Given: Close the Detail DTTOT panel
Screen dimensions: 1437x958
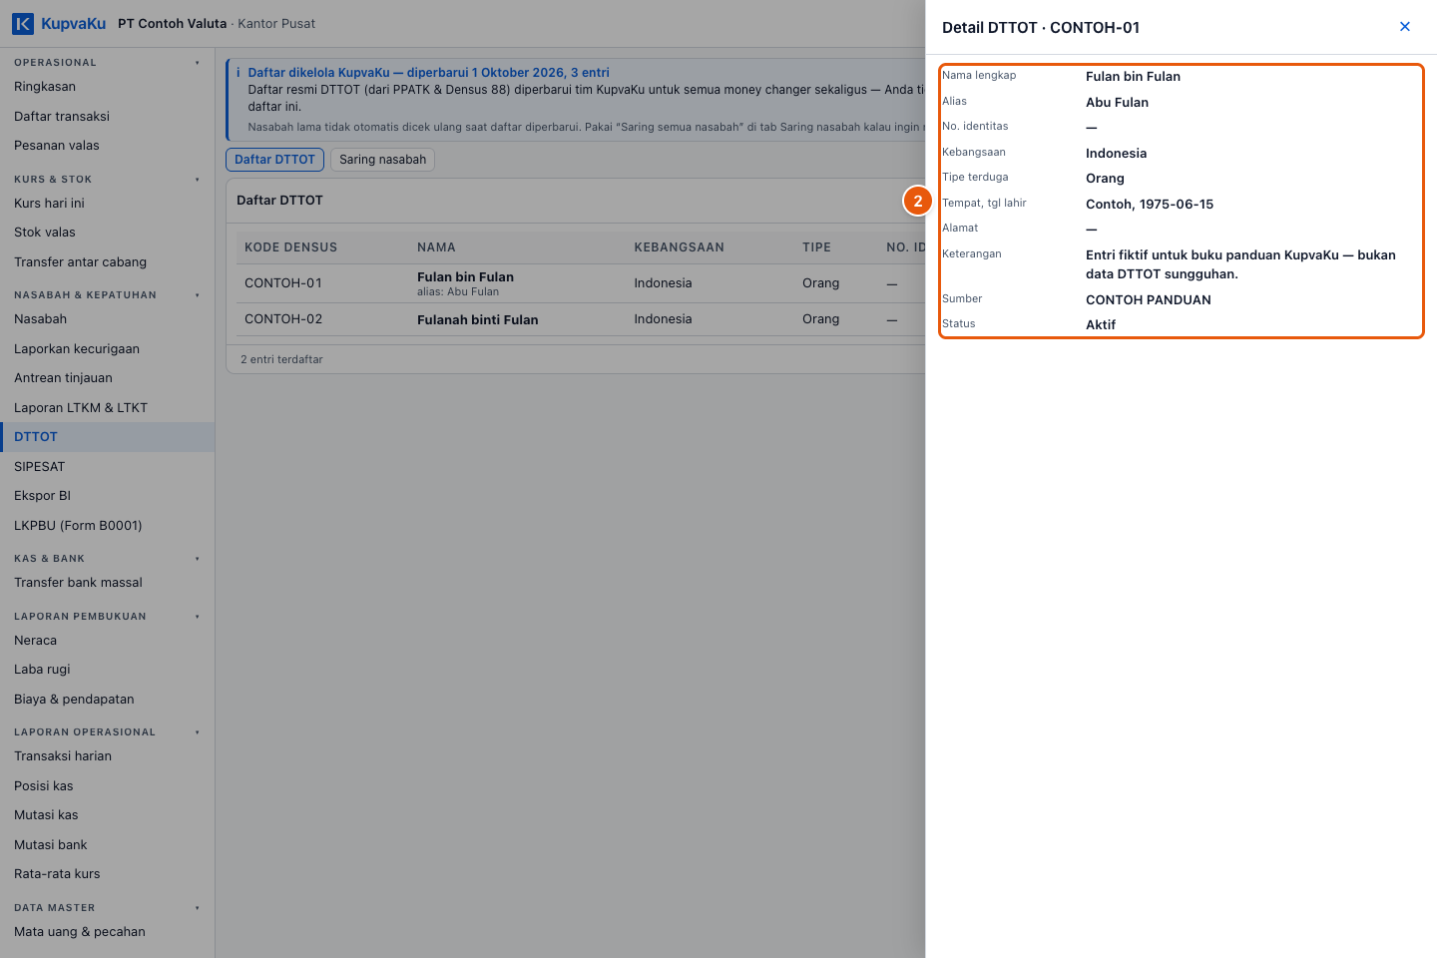Looking at the screenshot, I should pos(1405,27).
